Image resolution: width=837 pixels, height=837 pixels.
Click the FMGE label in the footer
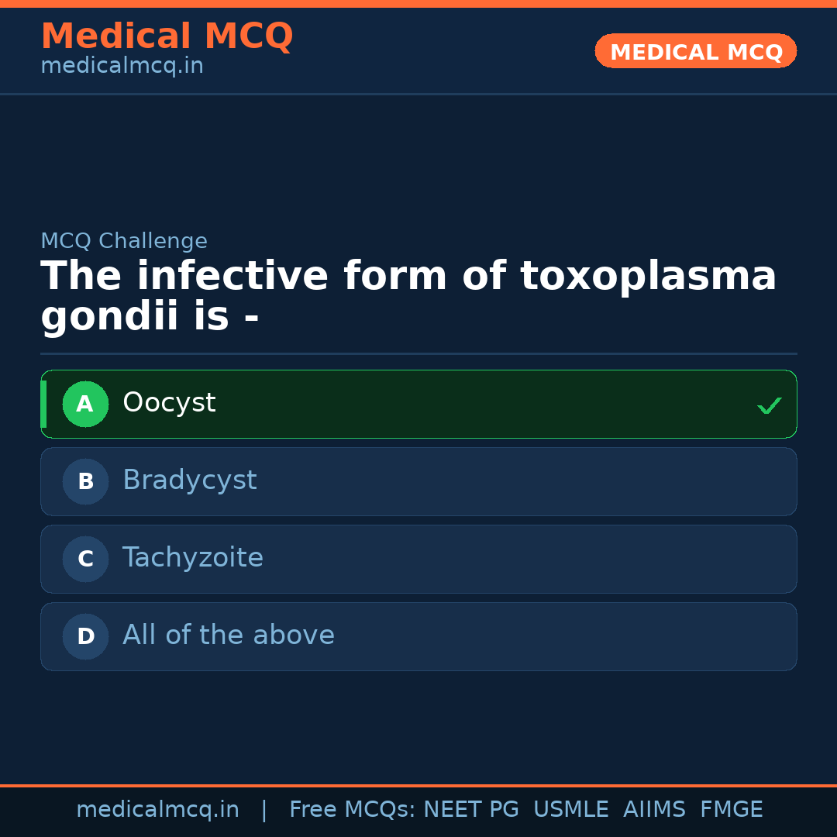(x=731, y=808)
